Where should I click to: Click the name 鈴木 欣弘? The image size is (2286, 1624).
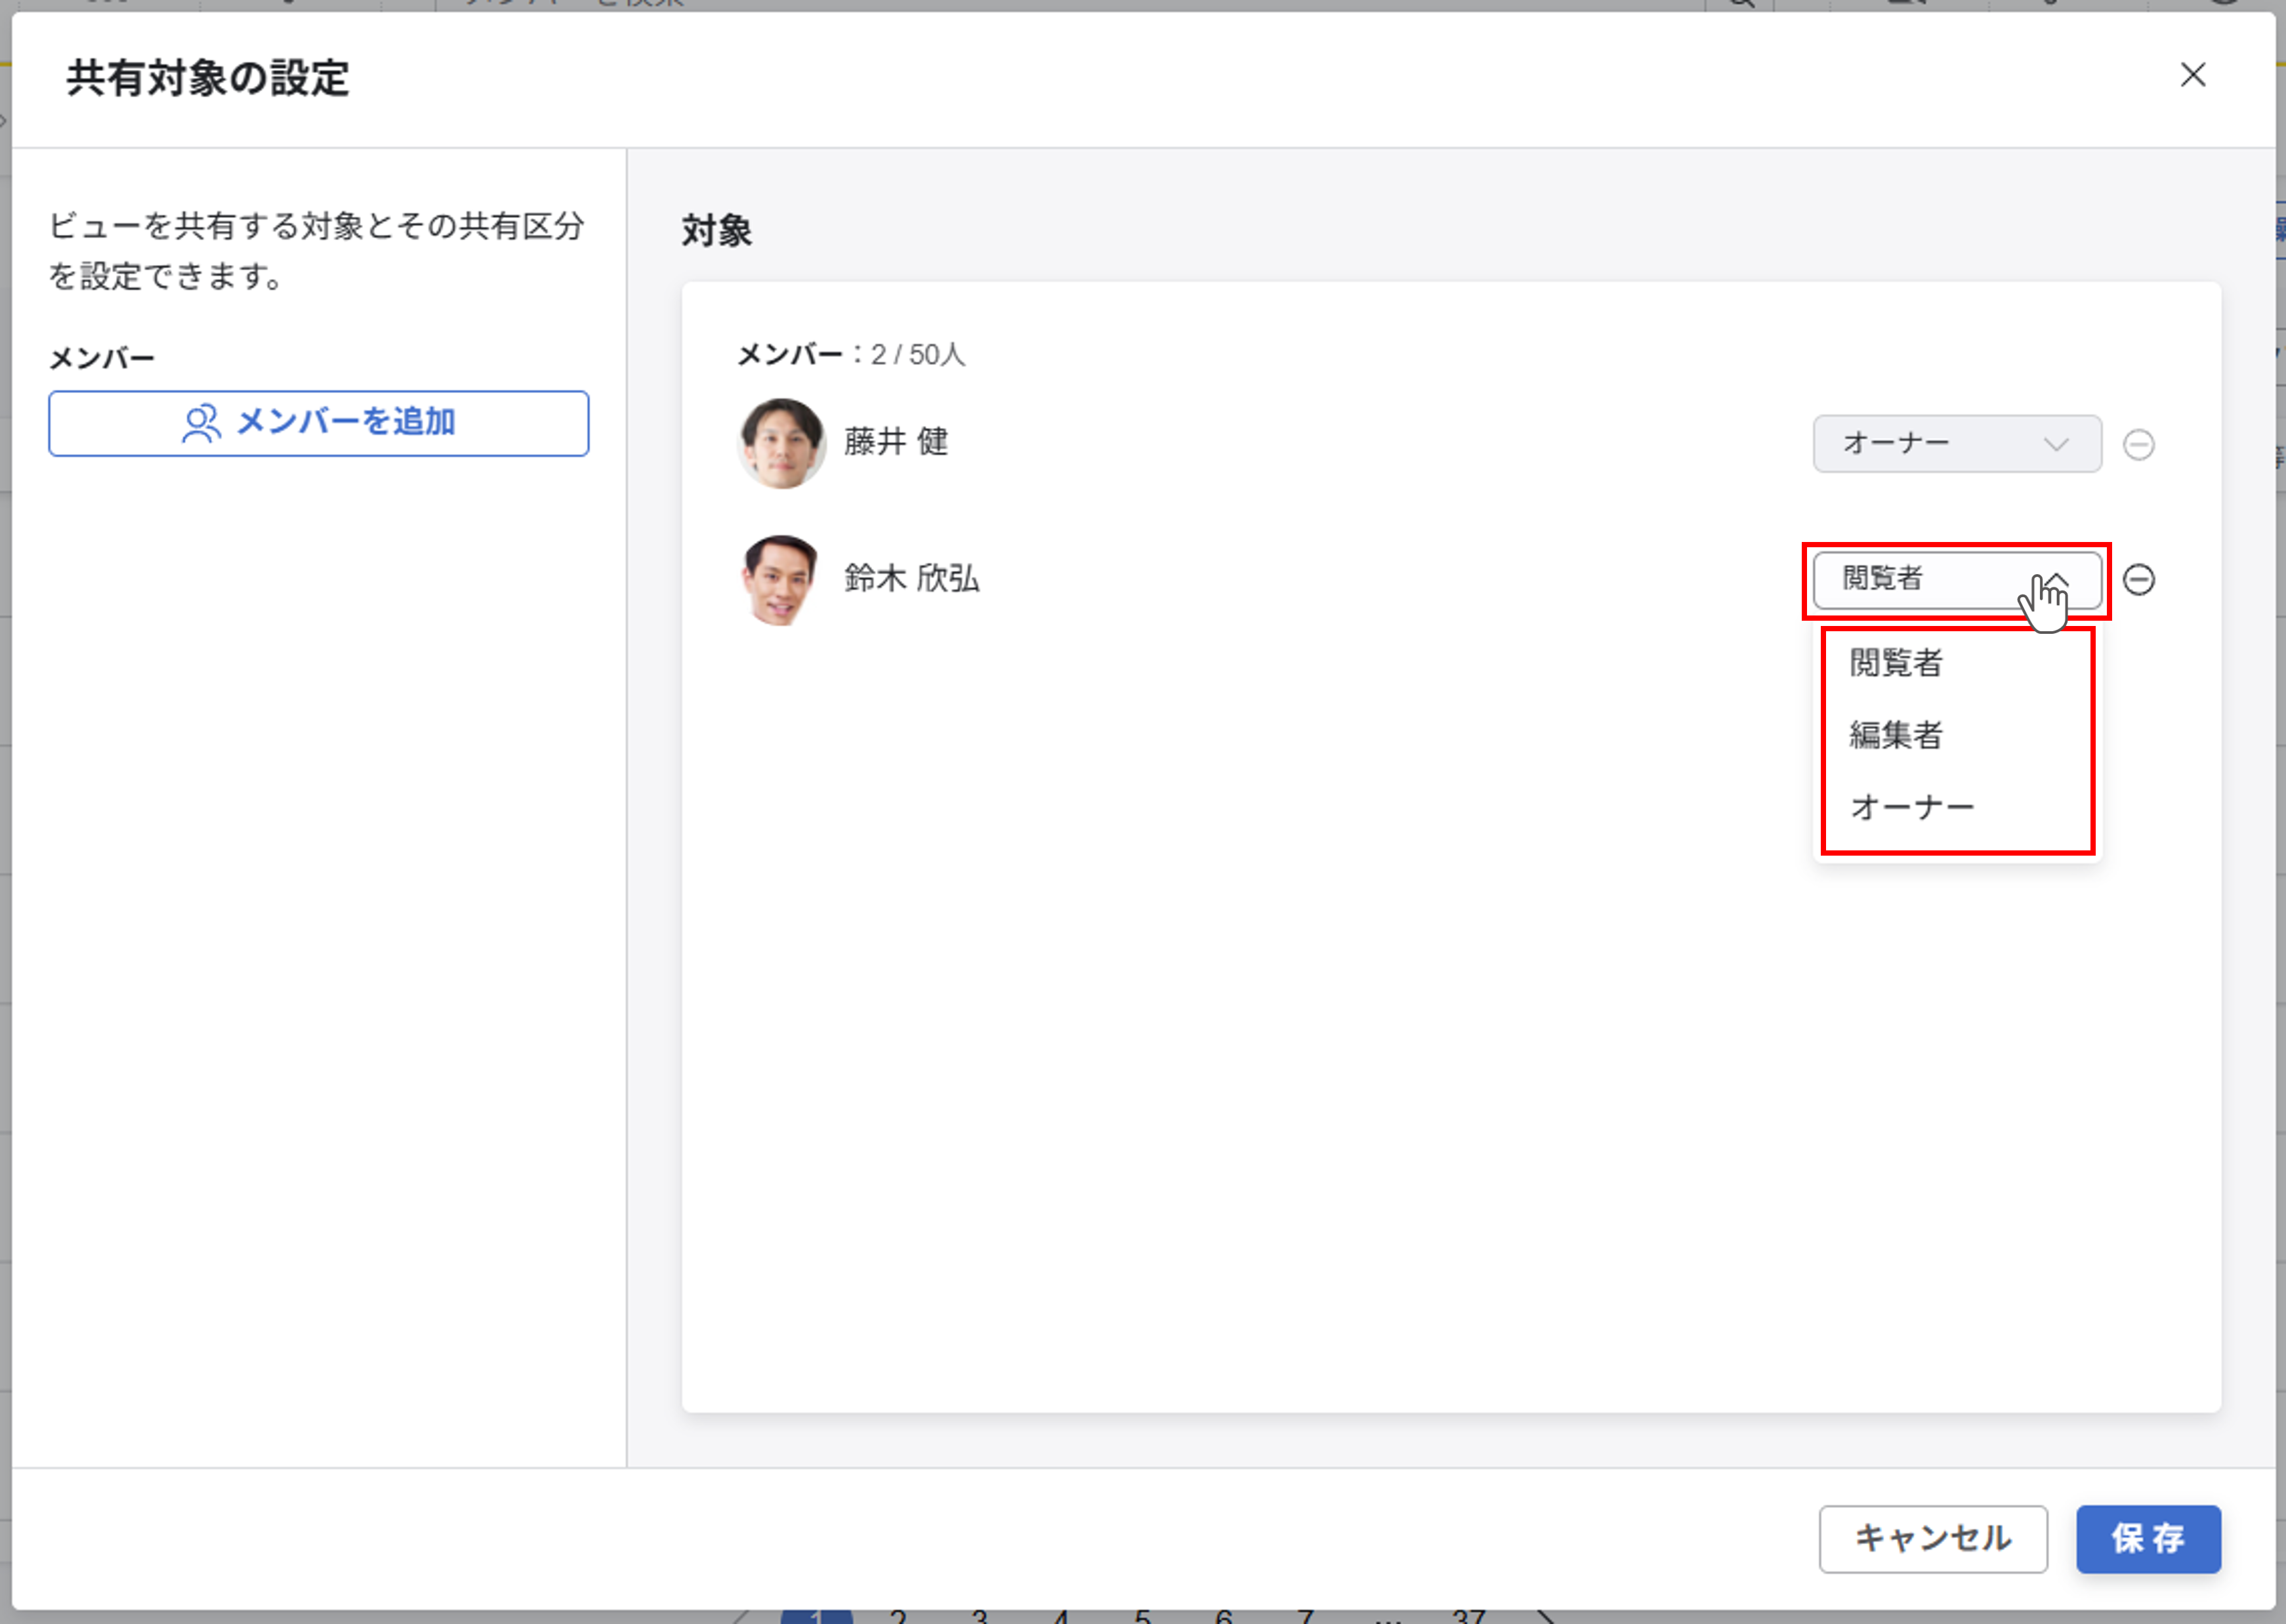(x=911, y=578)
